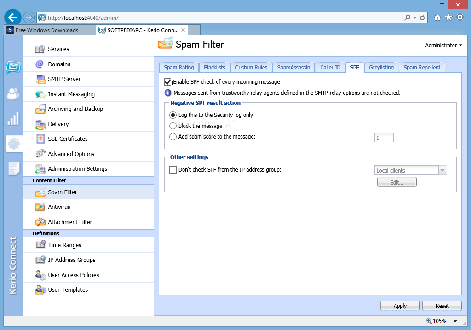The image size is (471, 330).
Task: Select Block the message option
Action: (x=173, y=126)
